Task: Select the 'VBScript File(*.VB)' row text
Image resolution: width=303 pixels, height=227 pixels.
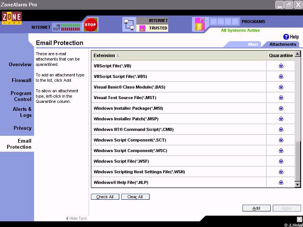Action: point(112,66)
